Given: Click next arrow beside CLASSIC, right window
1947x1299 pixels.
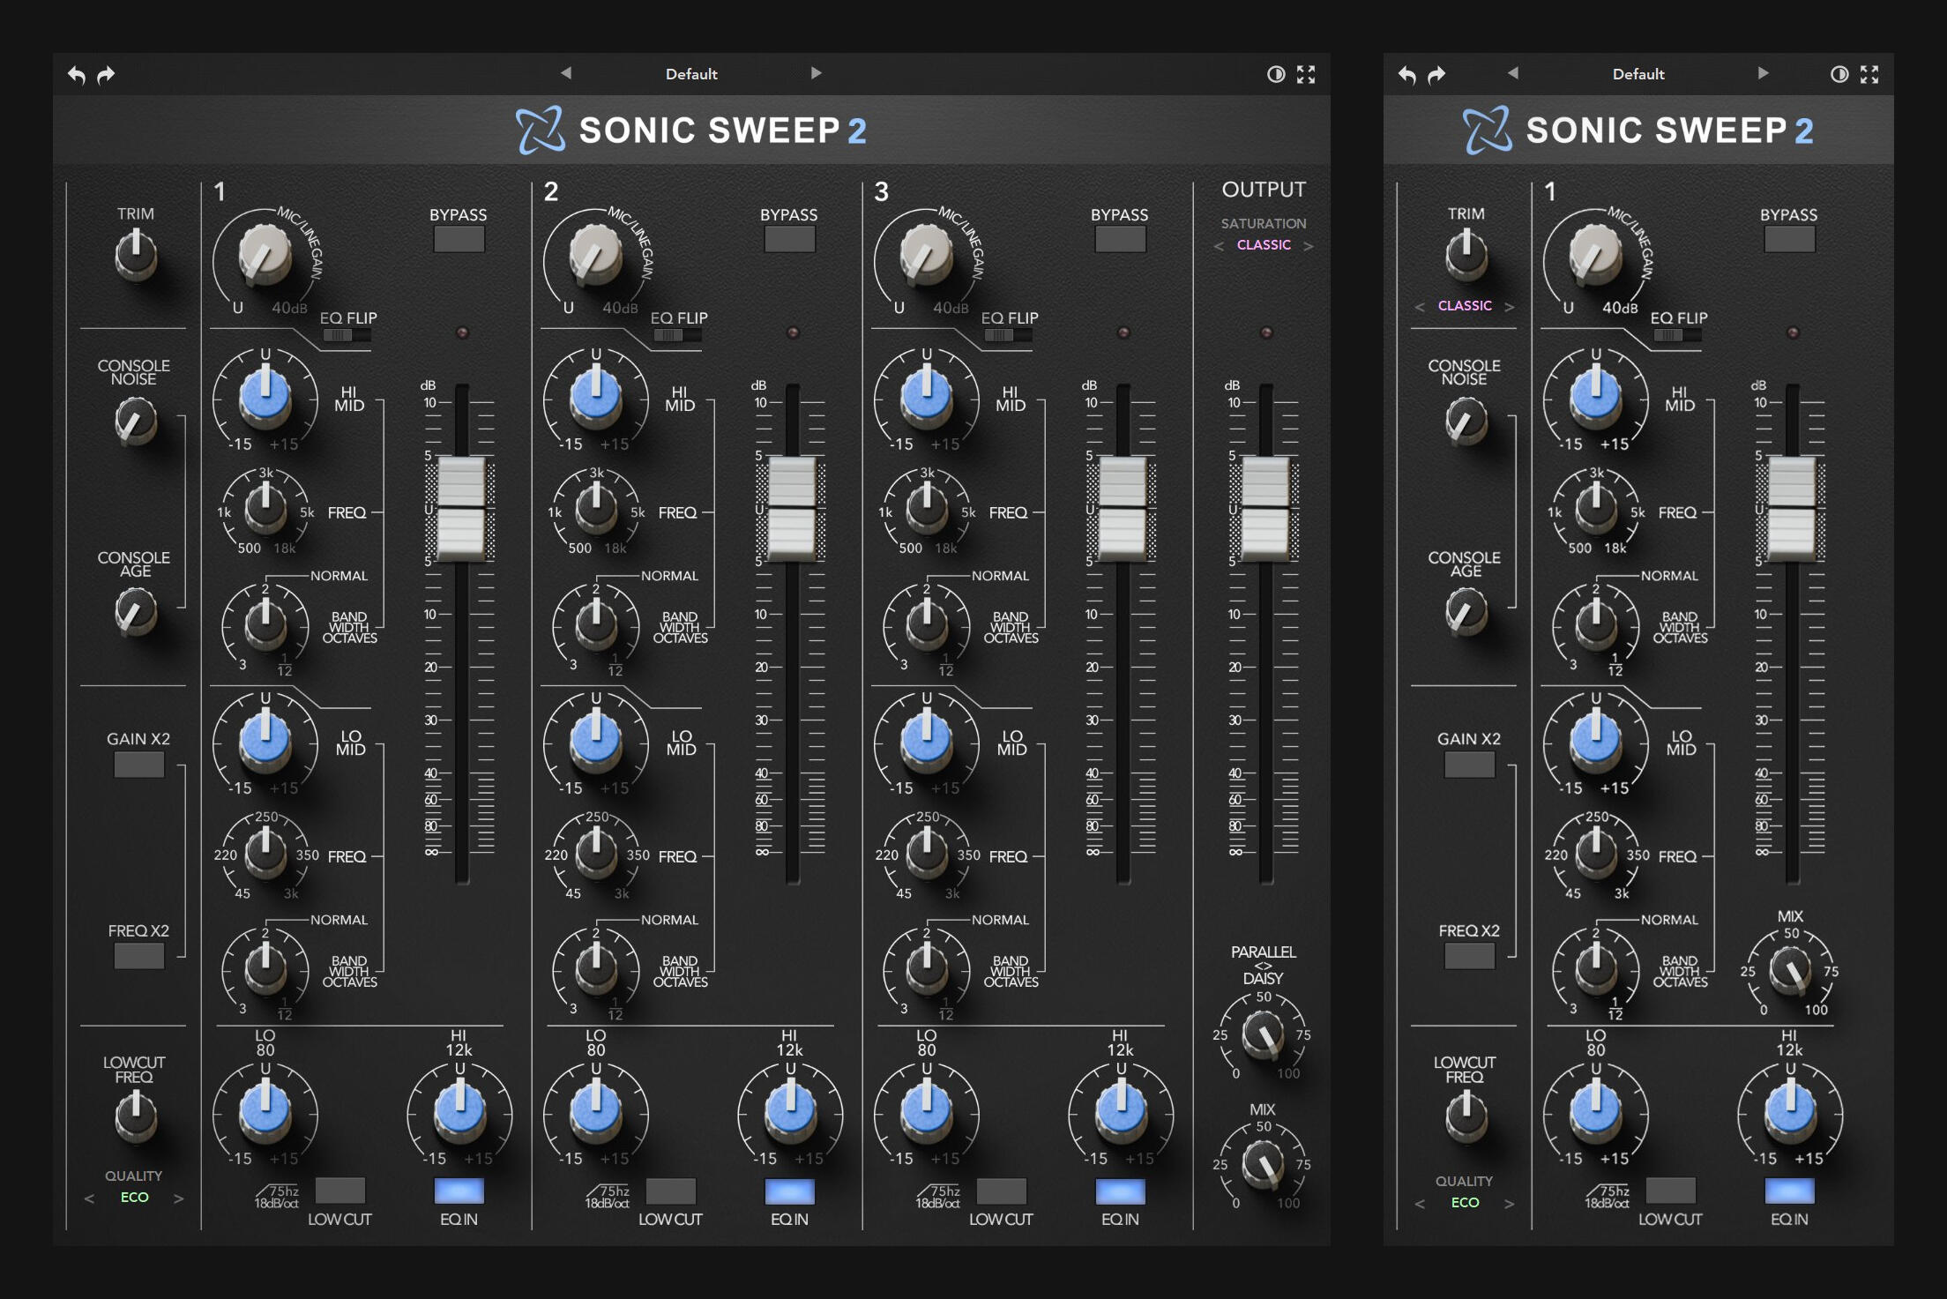Looking at the screenshot, I should coord(1510,307).
